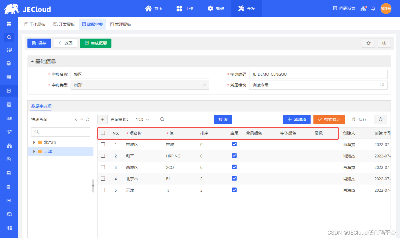Viewport: 400px width, 238px height.
Task: Open the gears icon at sidebar bottom
Action: (x=9, y=228)
